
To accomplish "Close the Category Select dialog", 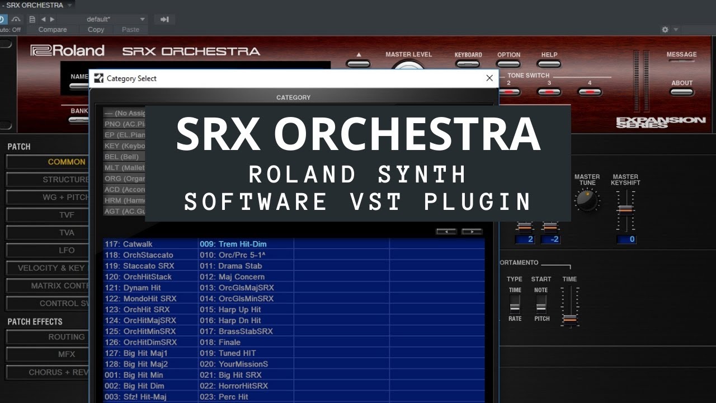I will point(489,78).
